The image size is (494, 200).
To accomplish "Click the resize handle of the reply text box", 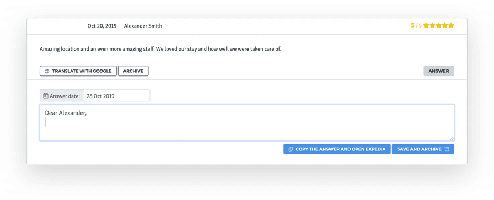I will 452,138.
